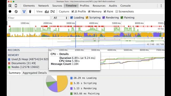
Task: Click the CPU time 5.98 s entry
Action: [x=69, y=61]
